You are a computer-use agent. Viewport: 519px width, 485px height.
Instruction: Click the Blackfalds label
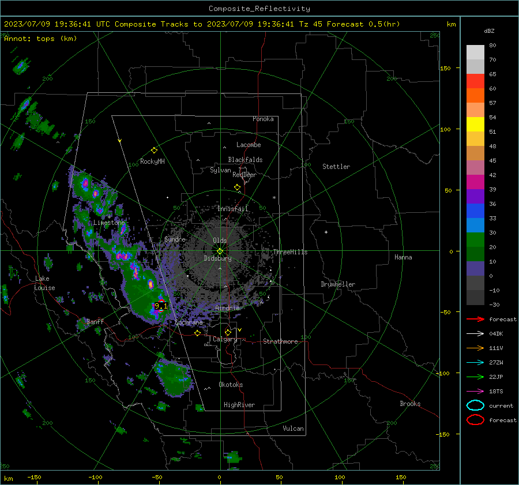pyautogui.click(x=245, y=160)
